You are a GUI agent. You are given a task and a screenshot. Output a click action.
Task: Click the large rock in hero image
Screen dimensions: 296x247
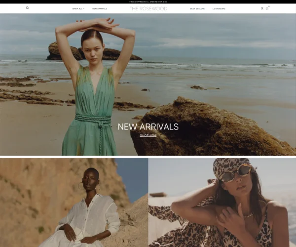(x=207, y=128)
